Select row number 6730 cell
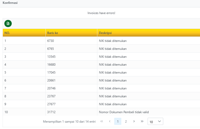Viewport: 200px width, 129px height. (x=71, y=41)
